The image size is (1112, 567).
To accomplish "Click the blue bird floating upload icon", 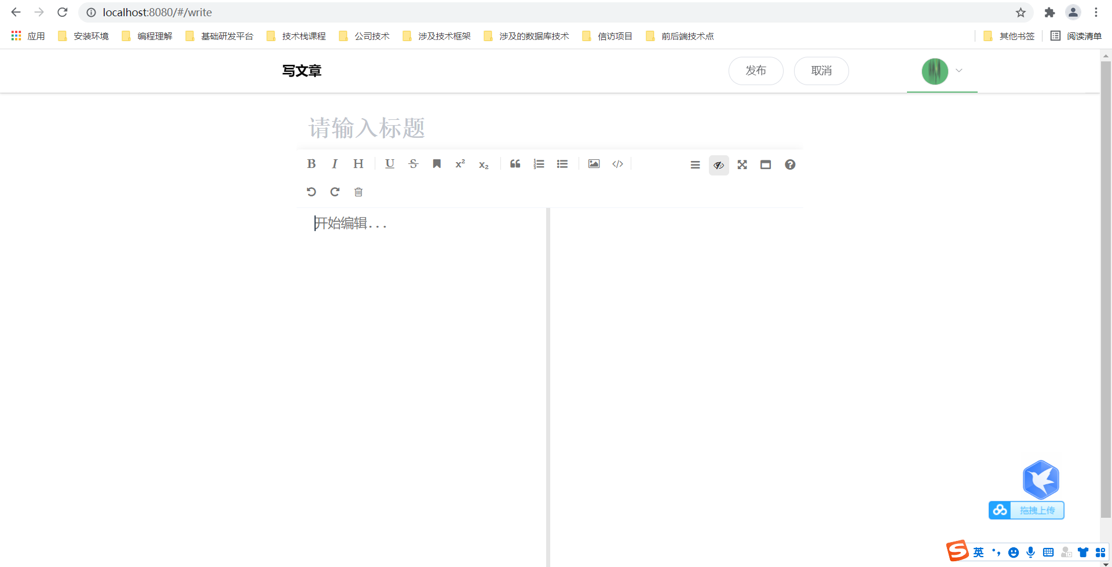I will [1041, 480].
